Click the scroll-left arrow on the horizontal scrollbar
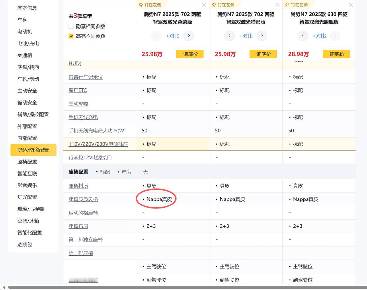 click(4, 287)
